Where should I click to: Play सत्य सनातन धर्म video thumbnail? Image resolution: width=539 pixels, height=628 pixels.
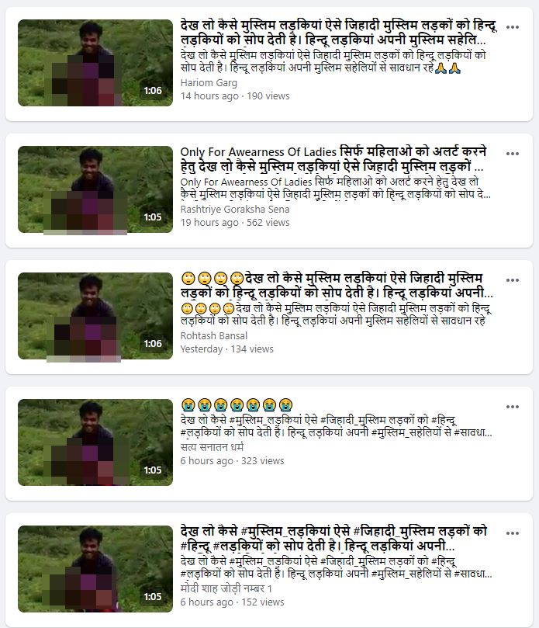click(95, 442)
